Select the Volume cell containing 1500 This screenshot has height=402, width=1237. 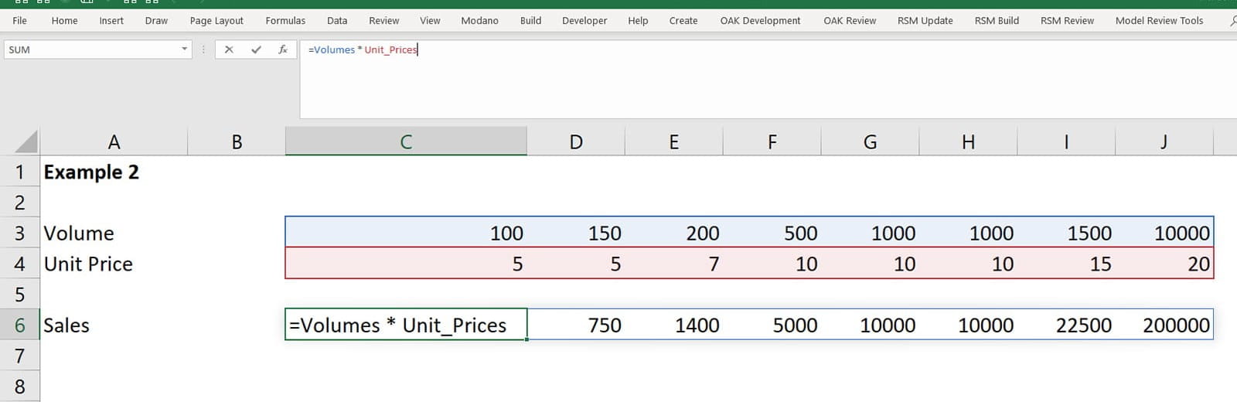coord(1067,233)
